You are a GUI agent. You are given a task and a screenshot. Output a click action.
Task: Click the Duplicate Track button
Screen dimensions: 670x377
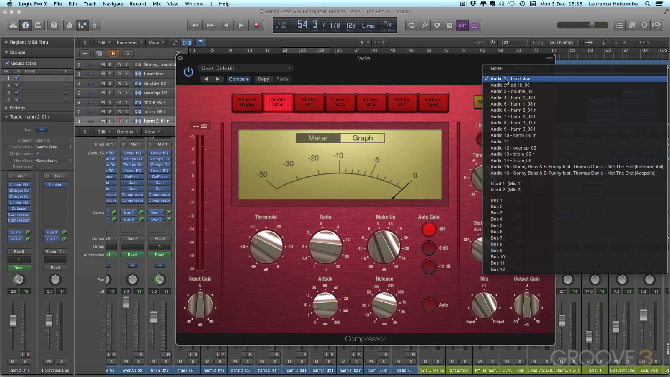tap(99, 53)
